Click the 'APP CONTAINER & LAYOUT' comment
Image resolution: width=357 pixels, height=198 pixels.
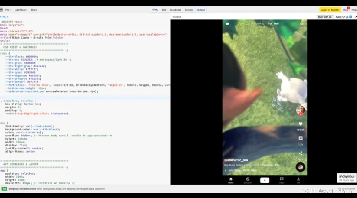pos(21,164)
